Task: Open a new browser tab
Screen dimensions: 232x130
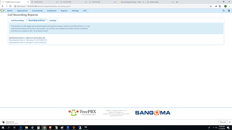Action: [177, 2]
